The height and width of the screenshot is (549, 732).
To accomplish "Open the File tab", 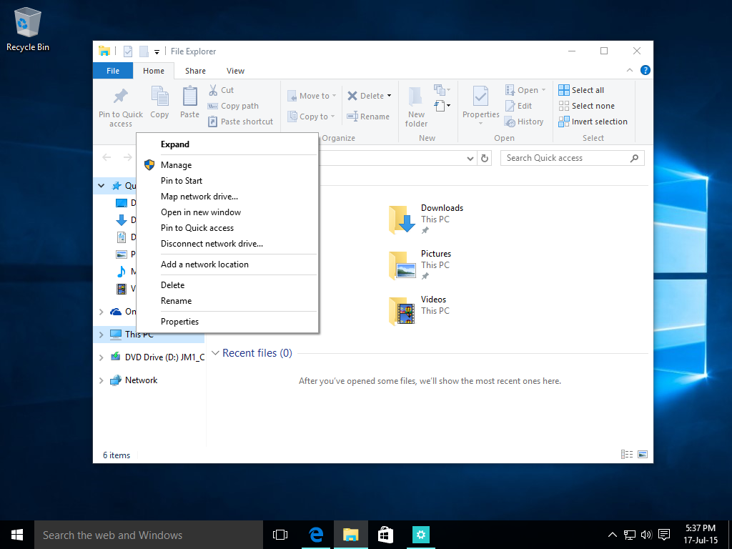I will (113, 71).
